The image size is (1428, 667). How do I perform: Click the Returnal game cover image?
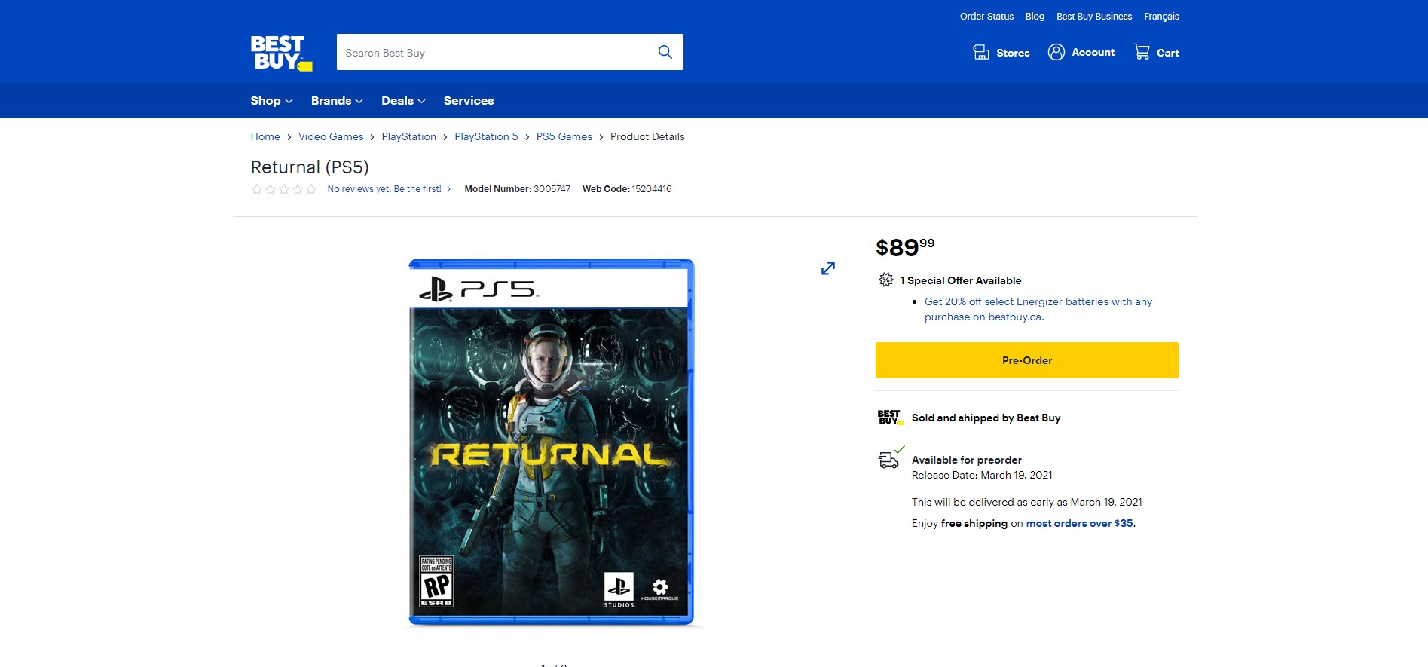pos(551,442)
